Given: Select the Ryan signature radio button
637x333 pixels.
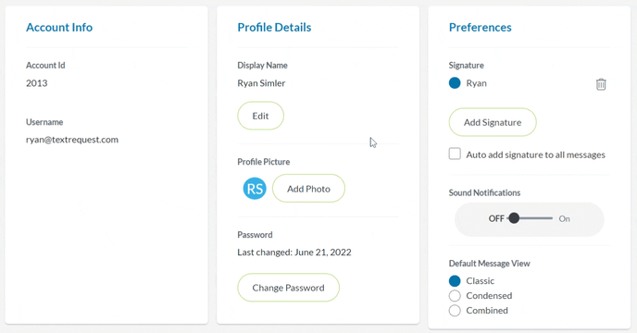Looking at the screenshot, I should click(x=455, y=83).
